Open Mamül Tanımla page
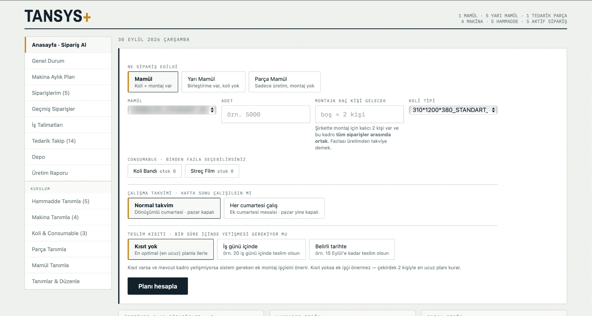Viewport: 592px width, 316px height. click(x=68, y=265)
